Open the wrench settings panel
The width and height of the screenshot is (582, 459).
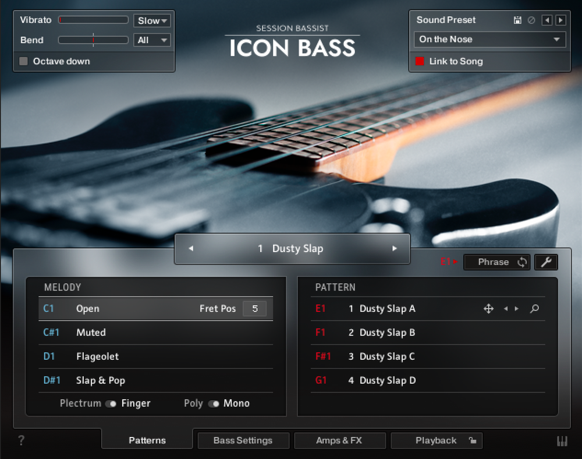tap(546, 262)
